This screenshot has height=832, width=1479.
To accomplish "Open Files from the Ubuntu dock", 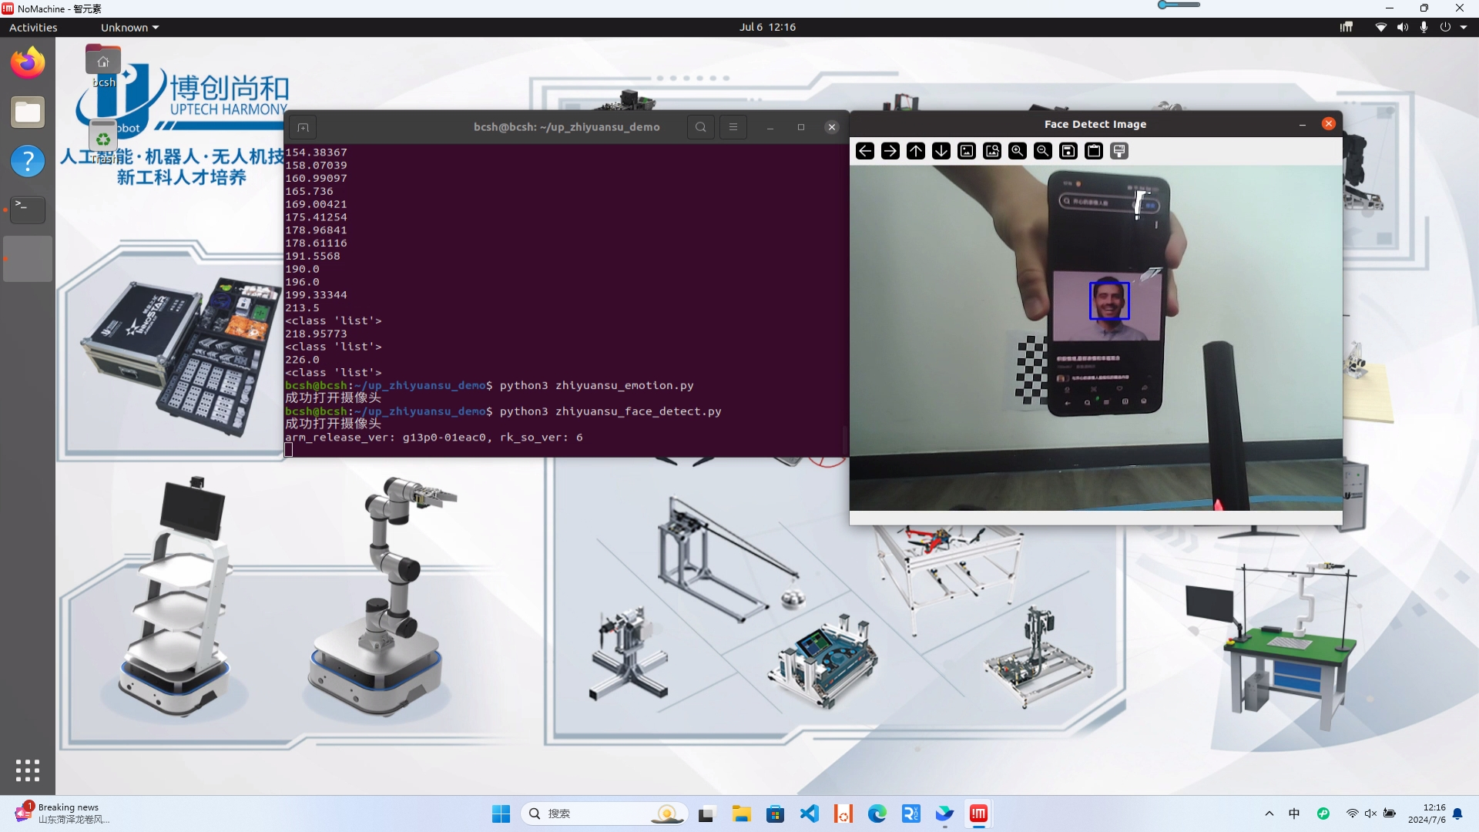I will [x=28, y=112].
